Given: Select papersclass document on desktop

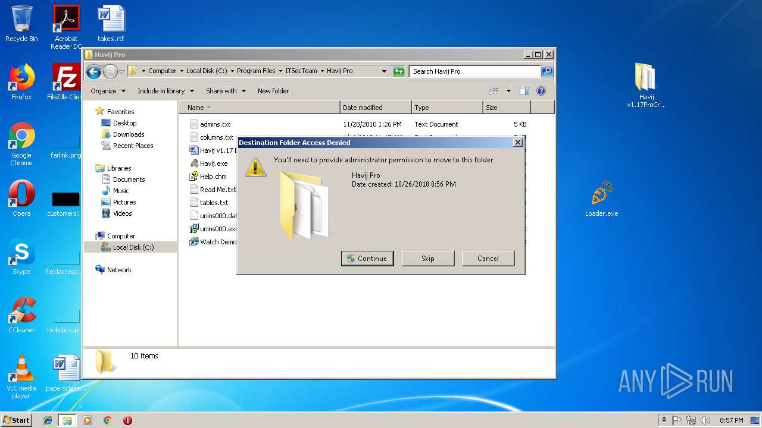Looking at the screenshot, I should coord(66,373).
